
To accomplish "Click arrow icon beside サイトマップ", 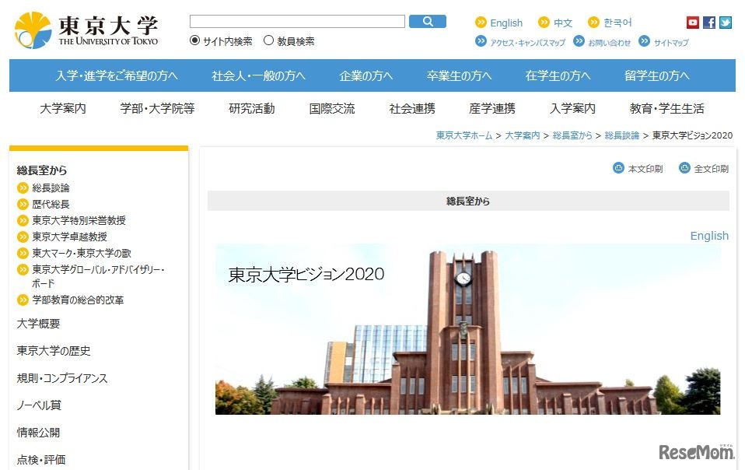I will click(644, 41).
